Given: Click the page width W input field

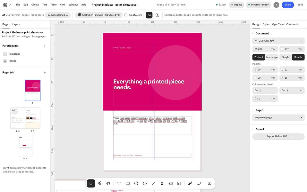Looking at the screenshot, I should pos(265,49).
